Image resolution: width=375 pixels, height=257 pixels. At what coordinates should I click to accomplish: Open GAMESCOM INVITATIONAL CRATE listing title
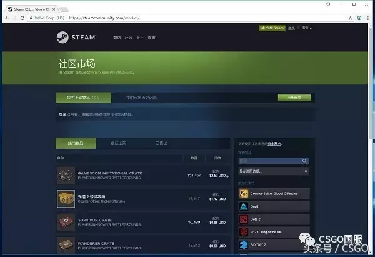coord(110,173)
